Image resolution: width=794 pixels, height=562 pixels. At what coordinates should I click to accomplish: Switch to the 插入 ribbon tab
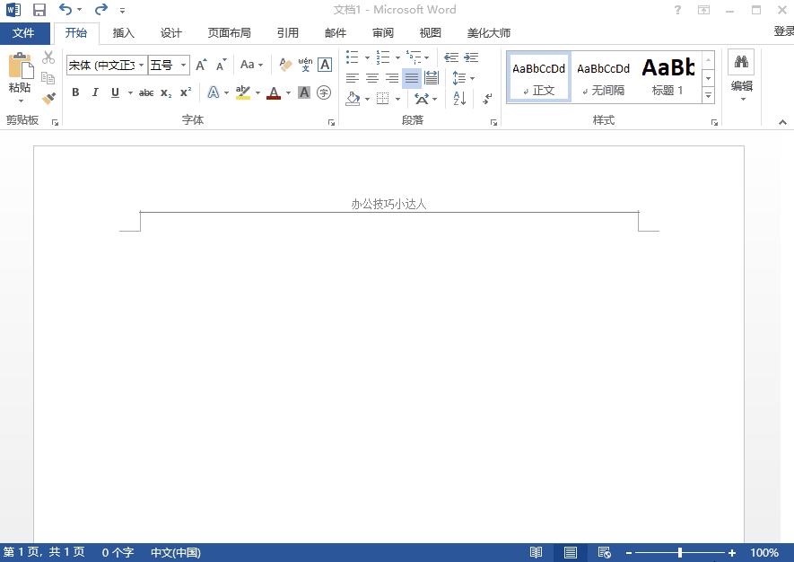123,33
